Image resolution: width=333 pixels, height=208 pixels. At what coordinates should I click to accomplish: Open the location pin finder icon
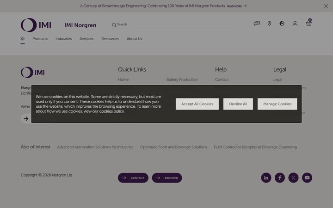[269, 24]
